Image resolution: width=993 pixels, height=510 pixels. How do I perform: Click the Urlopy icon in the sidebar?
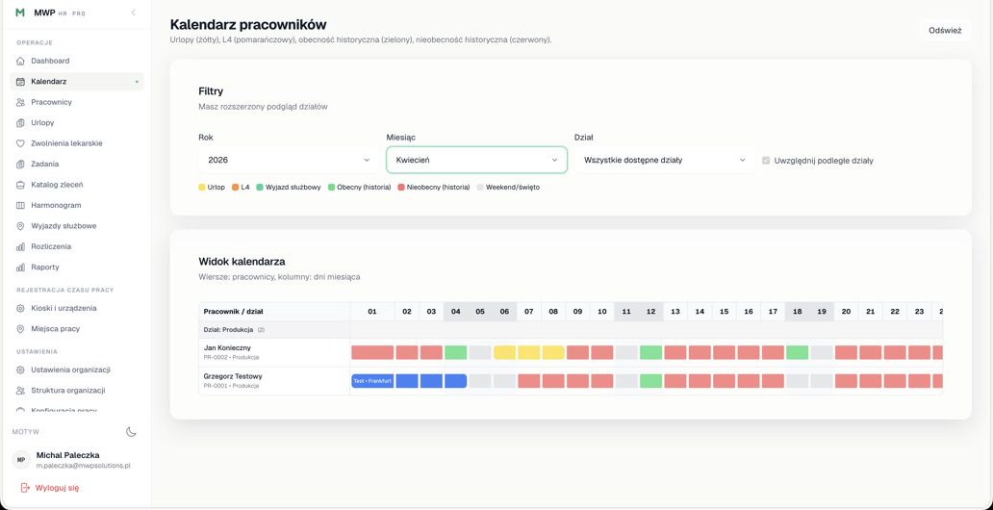20,123
